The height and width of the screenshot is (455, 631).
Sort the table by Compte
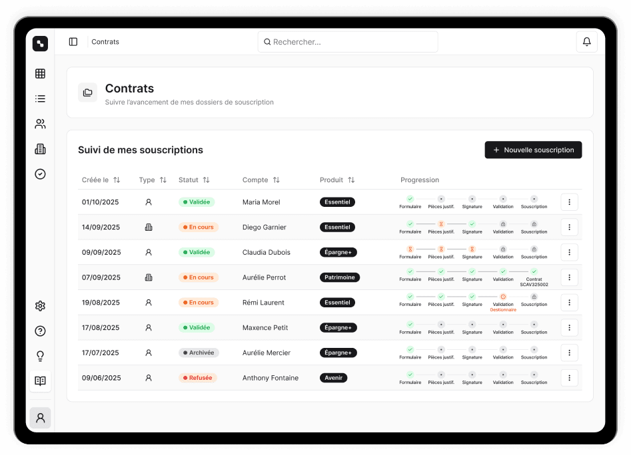(276, 180)
